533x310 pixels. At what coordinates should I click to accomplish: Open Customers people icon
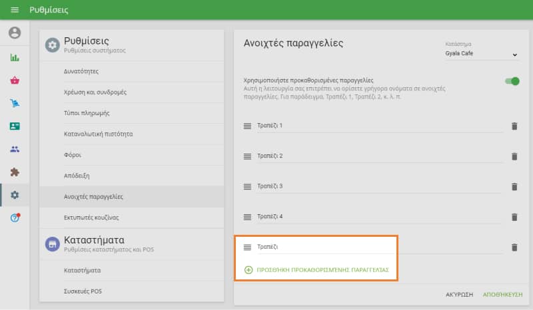pyautogui.click(x=15, y=149)
